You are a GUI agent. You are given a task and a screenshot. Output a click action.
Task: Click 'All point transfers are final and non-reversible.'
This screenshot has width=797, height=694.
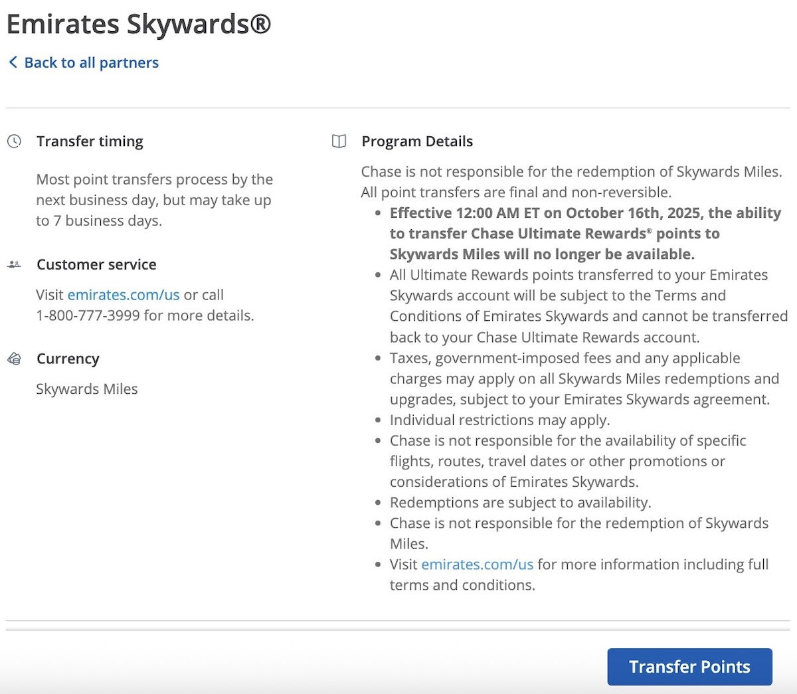[x=516, y=193]
